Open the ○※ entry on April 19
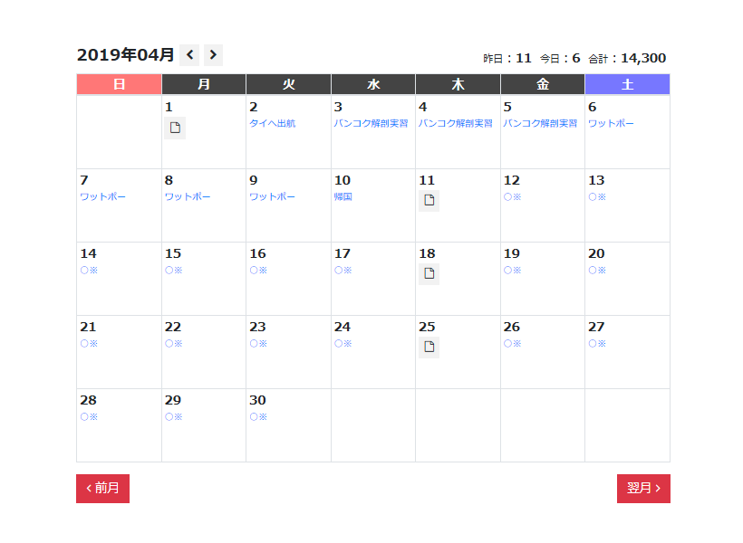Viewport: 743px width, 543px height. coord(512,271)
